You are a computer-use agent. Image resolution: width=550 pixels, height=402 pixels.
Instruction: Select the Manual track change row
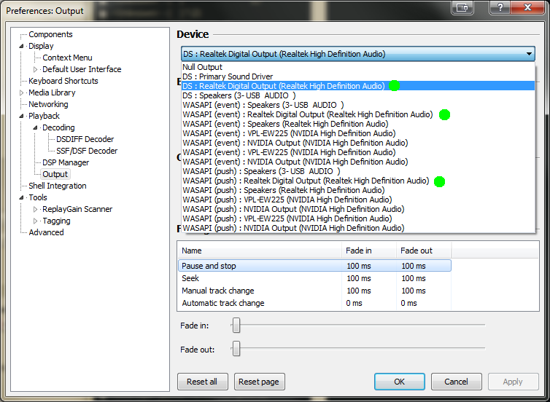tap(314, 291)
